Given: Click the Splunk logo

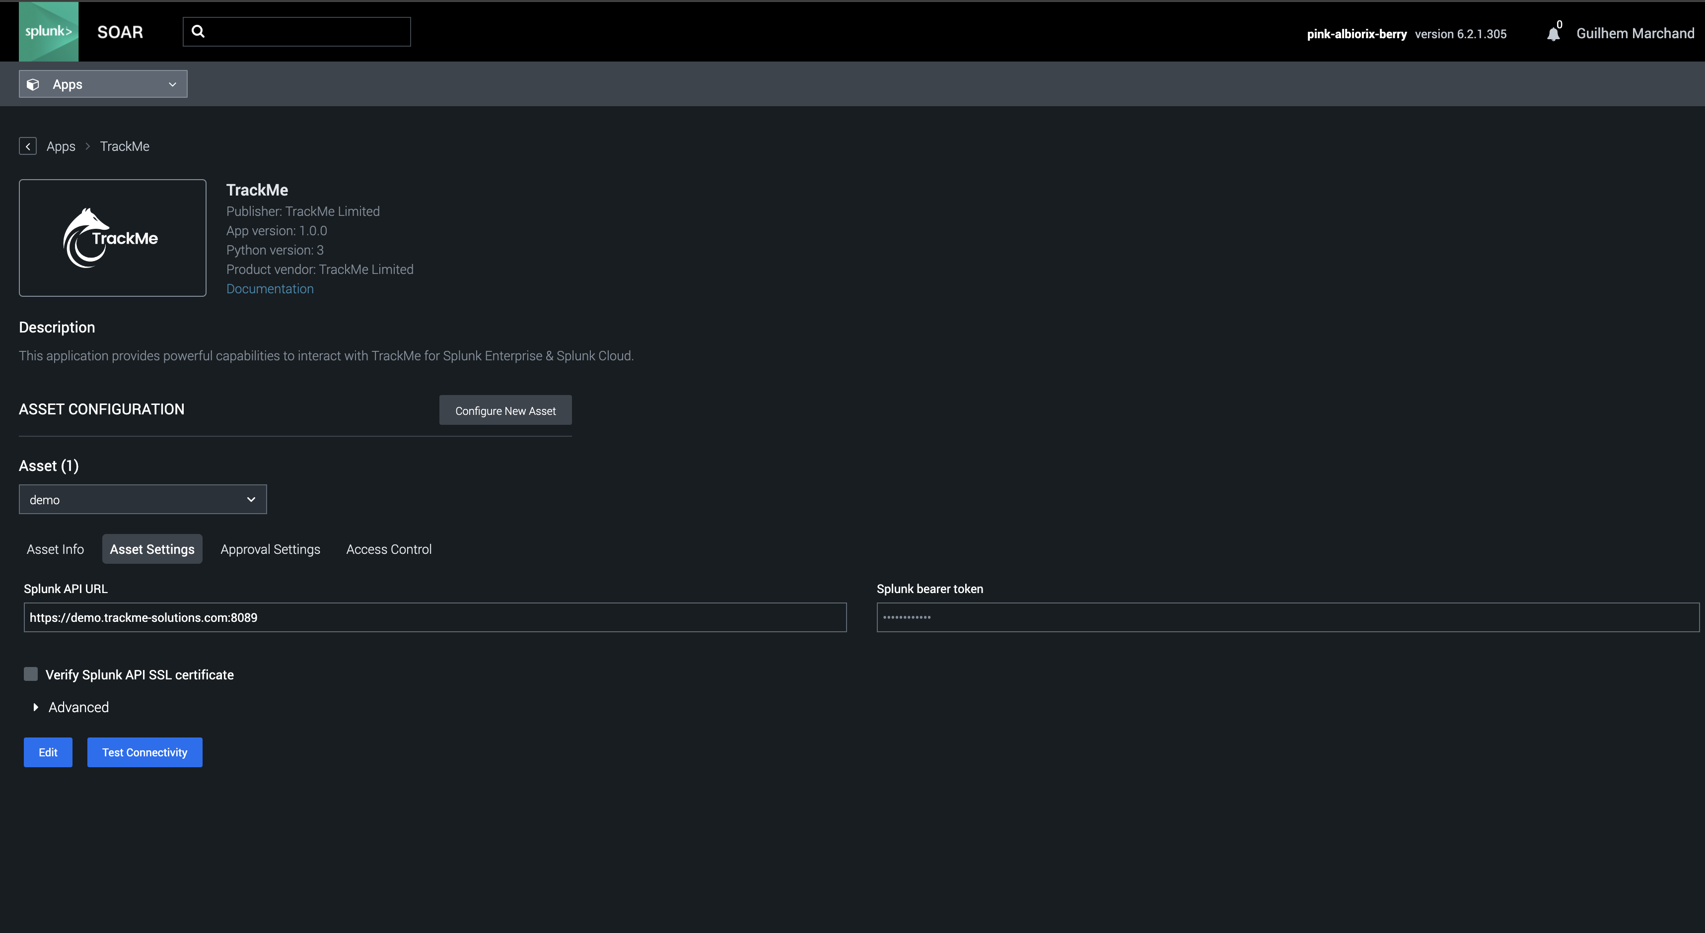Looking at the screenshot, I should 48,31.
